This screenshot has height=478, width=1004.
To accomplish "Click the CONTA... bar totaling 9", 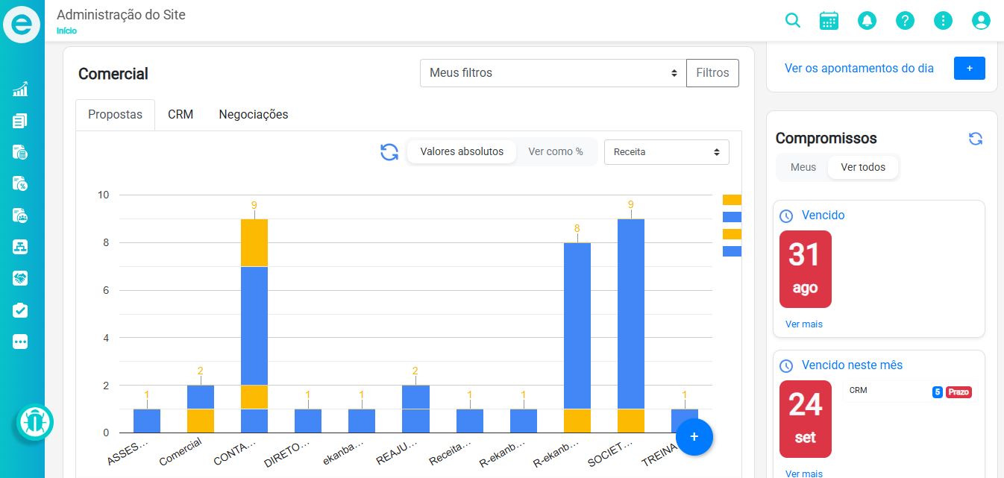I will tap(254, 326).
